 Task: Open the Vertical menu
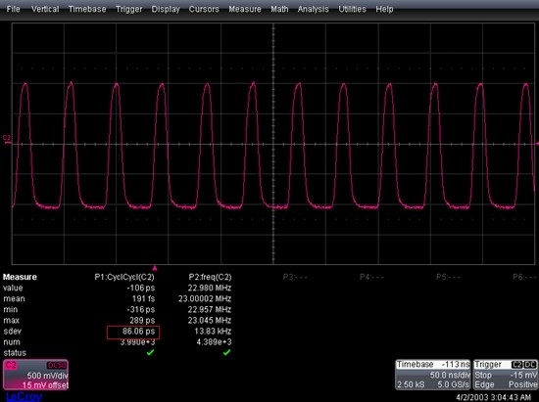pos(45,9)
